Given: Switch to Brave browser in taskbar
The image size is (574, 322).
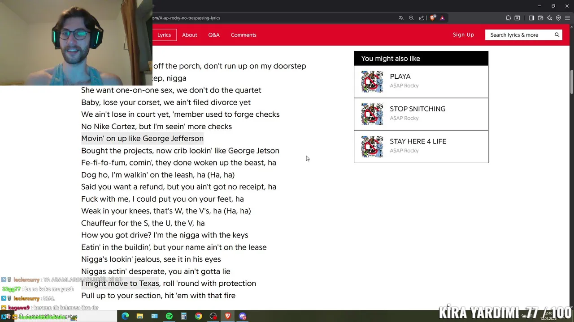Looking at the screenshot, I should pyautogui.click(x=228, y=316).
